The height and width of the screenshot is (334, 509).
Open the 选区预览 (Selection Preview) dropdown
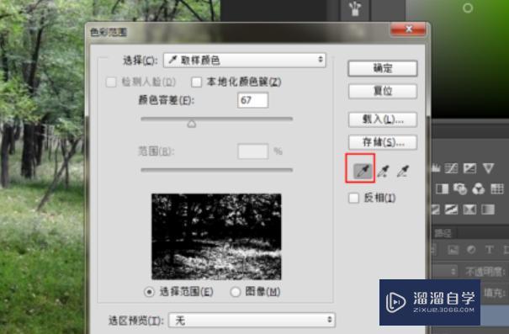[252, 321]
